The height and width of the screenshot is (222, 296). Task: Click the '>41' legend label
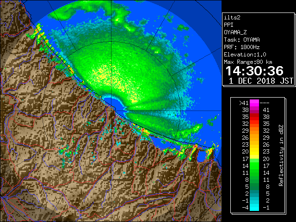[x=244, y=103]
